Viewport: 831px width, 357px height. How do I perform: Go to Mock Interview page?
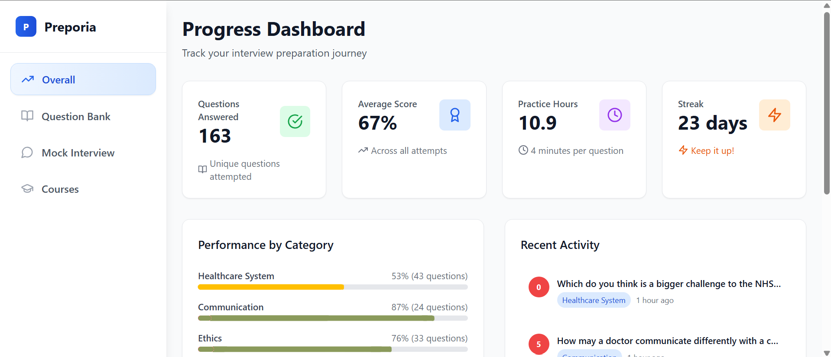78,153
